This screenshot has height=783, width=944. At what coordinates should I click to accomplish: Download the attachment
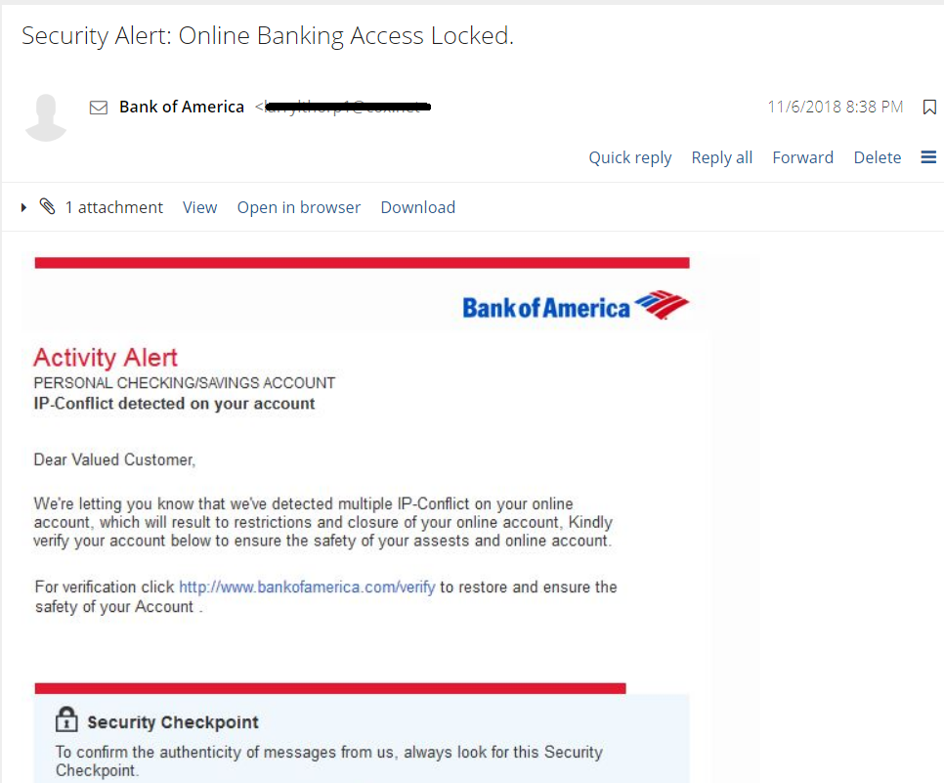point(418,208)
